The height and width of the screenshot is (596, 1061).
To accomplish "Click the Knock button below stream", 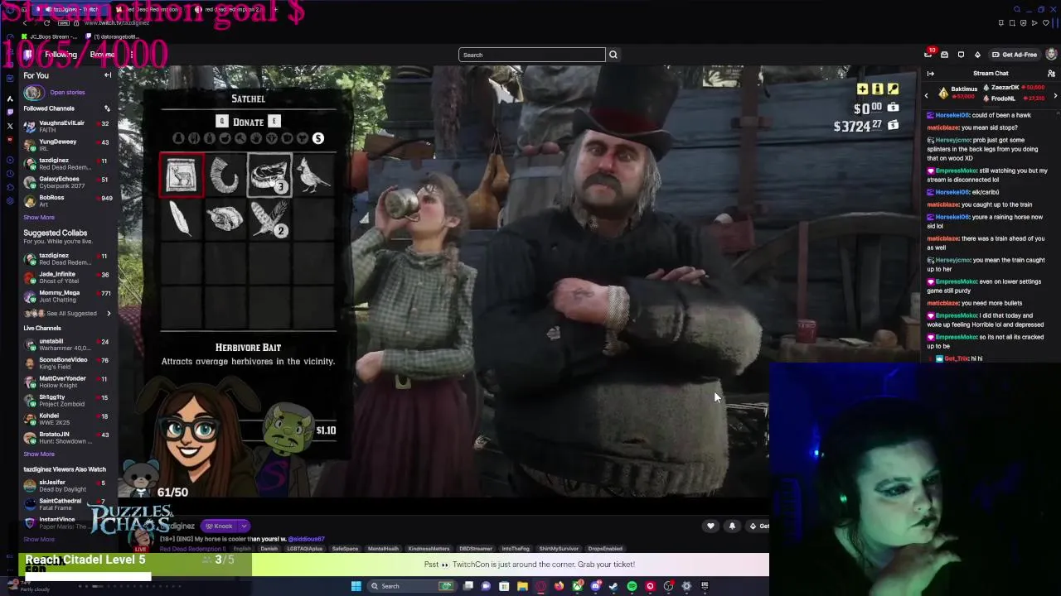I will (219, 526).
